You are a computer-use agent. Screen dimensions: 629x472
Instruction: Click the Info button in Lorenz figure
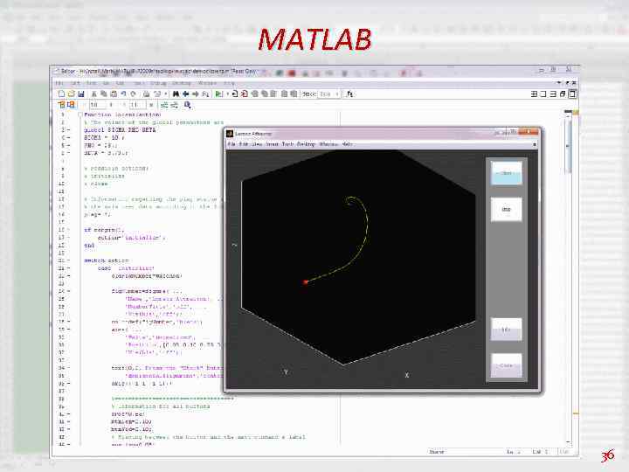click(506, 330)
